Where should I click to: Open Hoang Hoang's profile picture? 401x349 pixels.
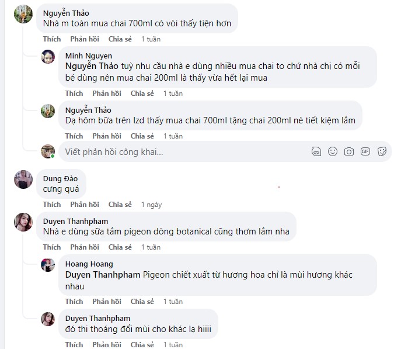pos(48,265)
